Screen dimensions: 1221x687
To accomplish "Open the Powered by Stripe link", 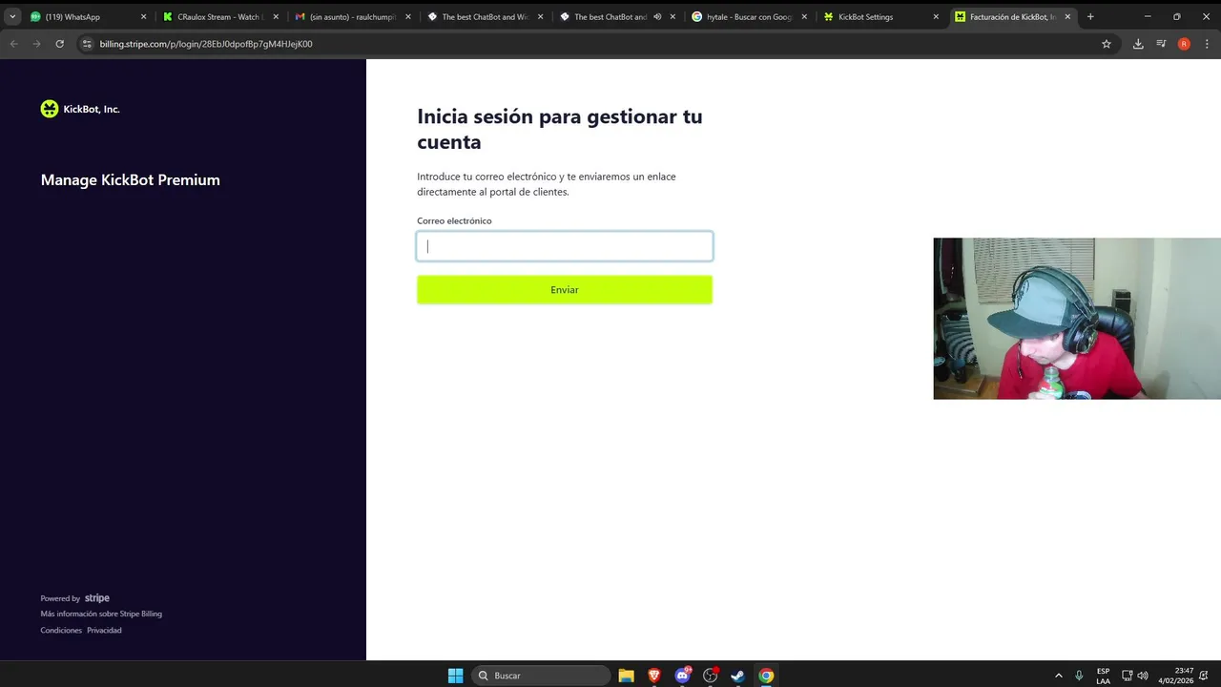I will (x=75, y=598).
